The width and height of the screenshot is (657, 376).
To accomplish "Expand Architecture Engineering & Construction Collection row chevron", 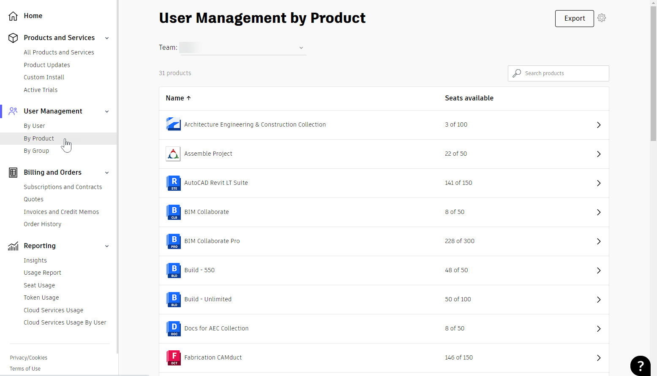I will pos(599,125).
